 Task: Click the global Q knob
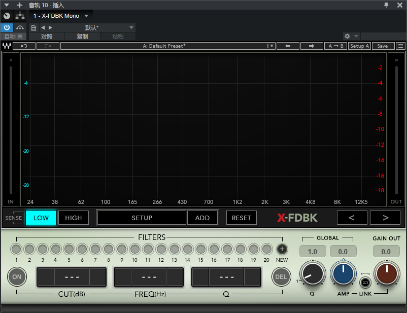pos(313,273)
